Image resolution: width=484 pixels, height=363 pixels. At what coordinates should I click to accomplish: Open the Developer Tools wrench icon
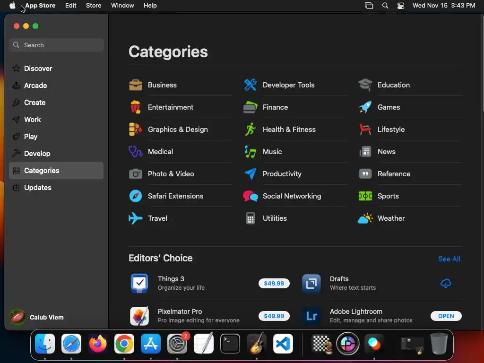251,85
